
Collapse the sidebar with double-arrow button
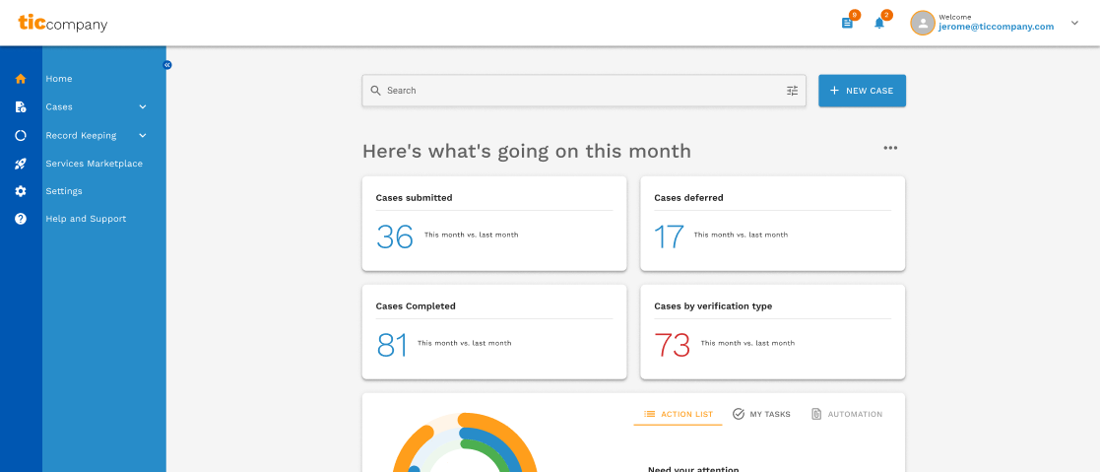[167, 65]
